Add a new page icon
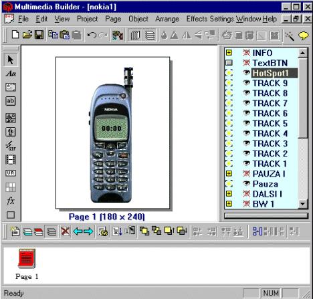Viewport: 313px width, 299px height. (x=15, y=231)
